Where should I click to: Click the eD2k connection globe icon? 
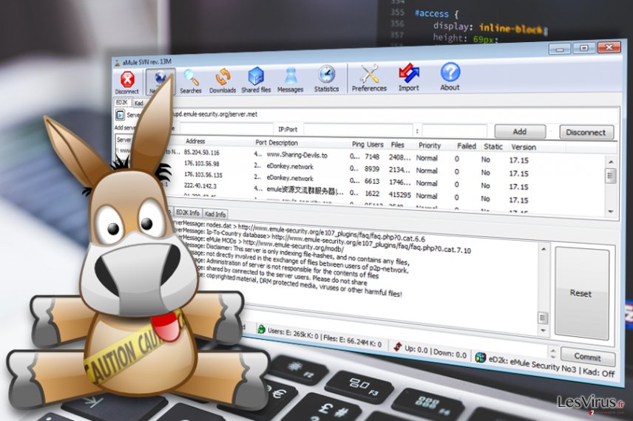(481, 357)
